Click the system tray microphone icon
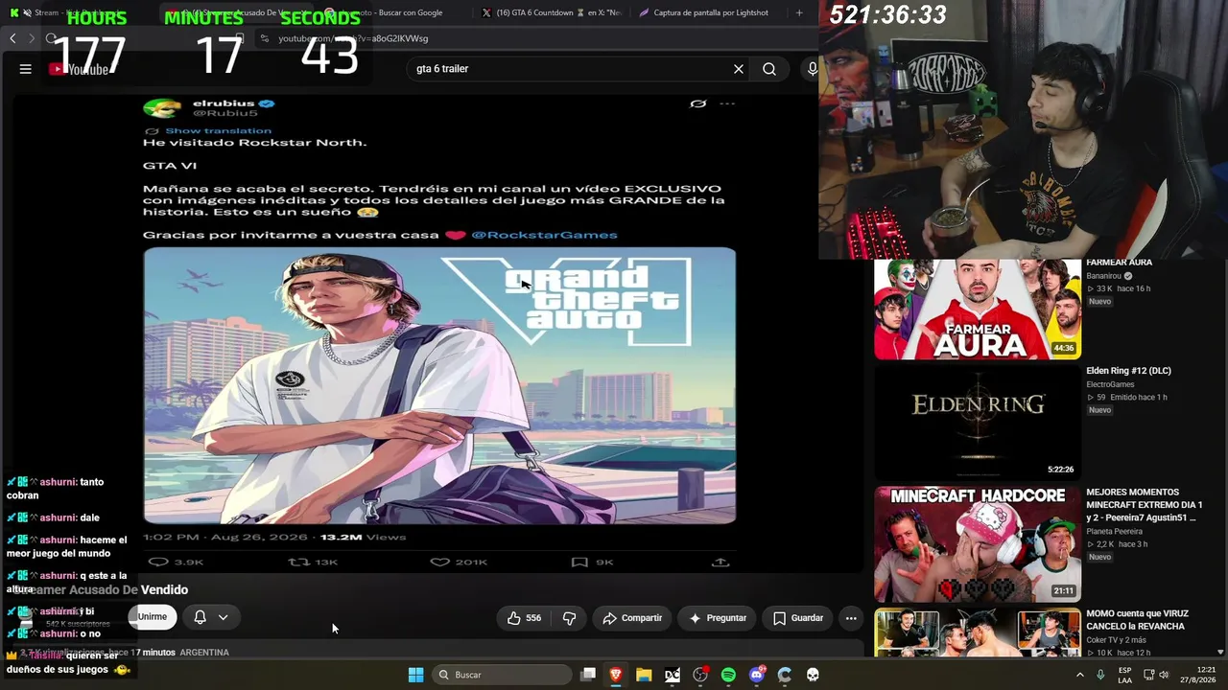 1100,675
